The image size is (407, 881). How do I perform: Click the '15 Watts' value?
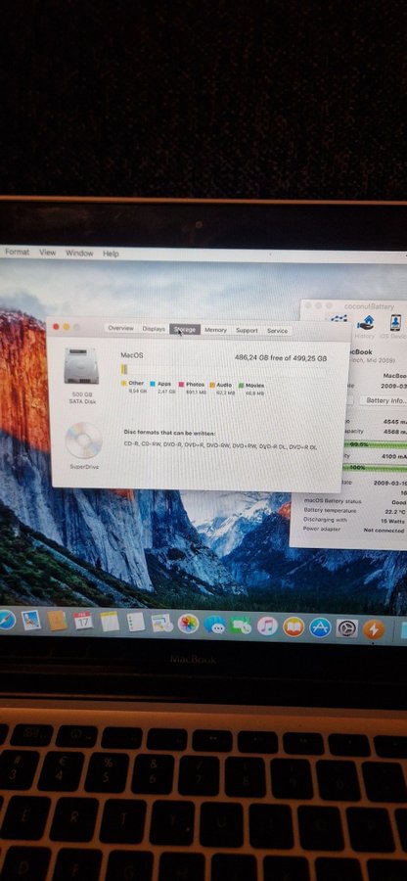coord(392,522)
